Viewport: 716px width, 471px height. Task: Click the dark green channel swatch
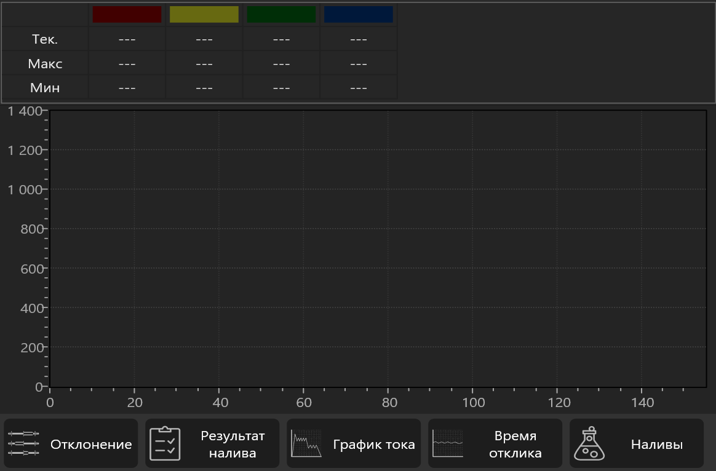(x=281, y=14)
